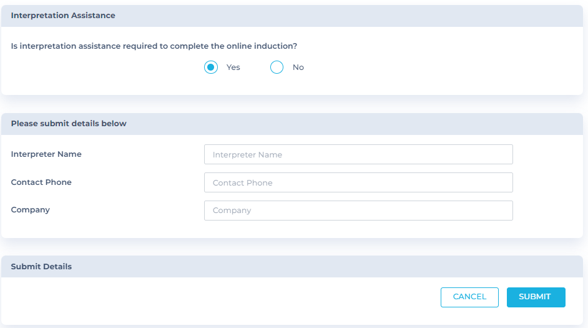Focus the Company input field

[x=358, y=211]
